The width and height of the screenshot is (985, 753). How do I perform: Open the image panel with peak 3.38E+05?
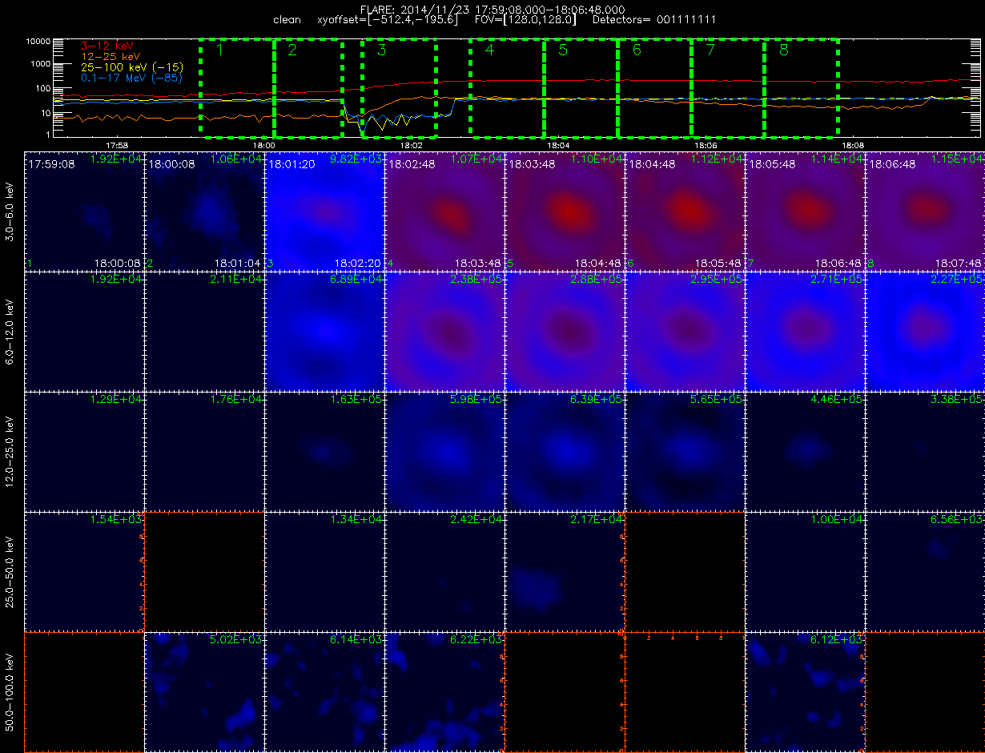tap(925, 450)
